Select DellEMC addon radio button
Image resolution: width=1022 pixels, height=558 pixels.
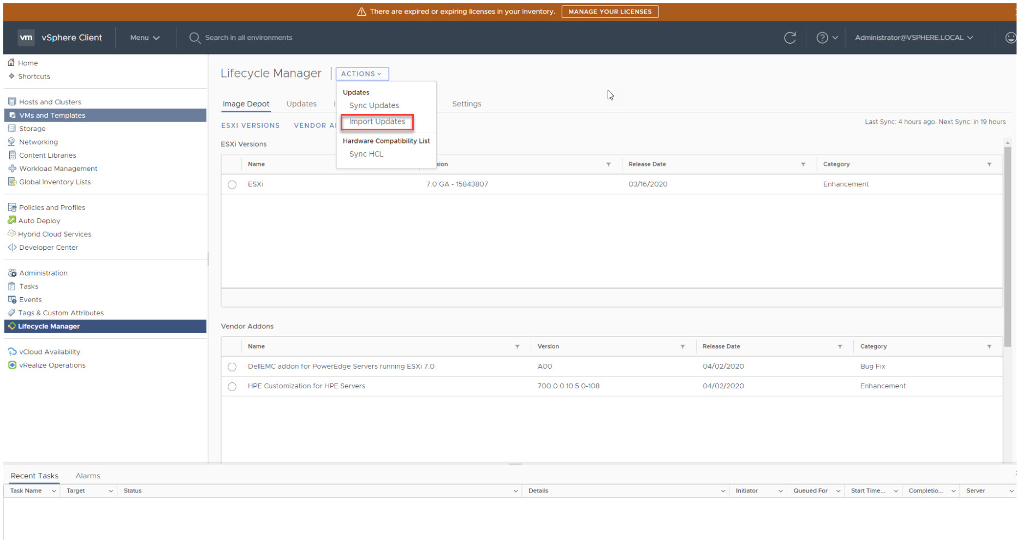tap(232, 367)
